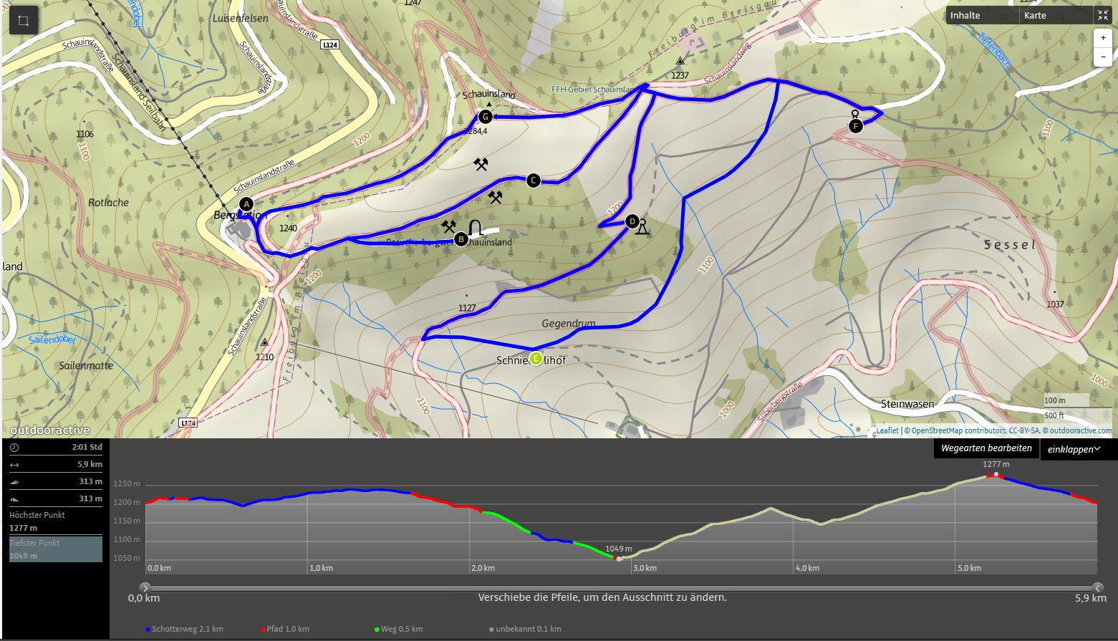The height and width of the screenshot is (641, 1118).
Task: Click the Wegearten bearbeiten button
Action: click(x=986, y=448)
